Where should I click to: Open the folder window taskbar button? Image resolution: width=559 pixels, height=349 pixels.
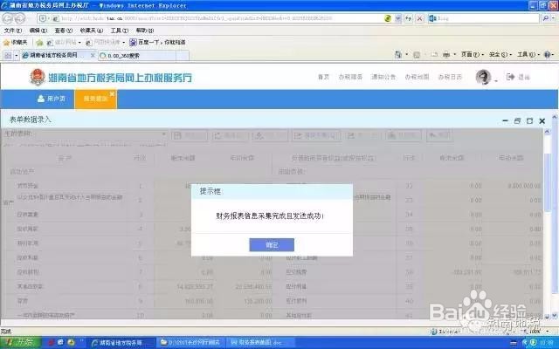point(191,343)
